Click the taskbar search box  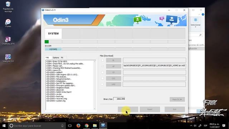click(x=37, y=126)
